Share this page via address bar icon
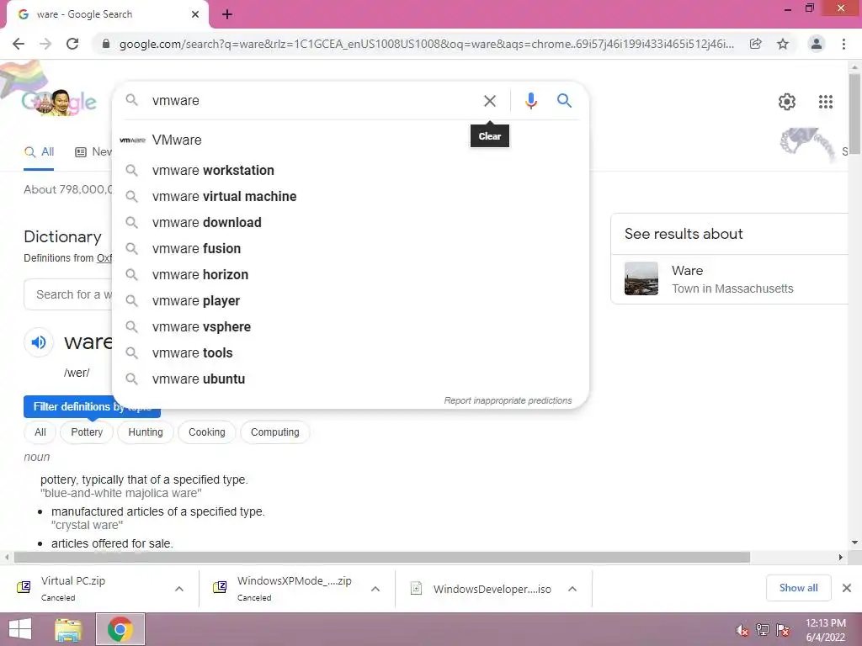This screenshot has width=862, height=646. pos(755,44)
